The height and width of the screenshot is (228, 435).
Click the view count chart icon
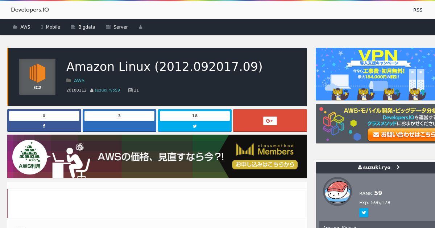click(130, 90)
